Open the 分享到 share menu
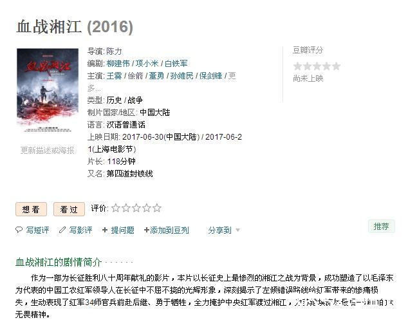The height and width of the screenshot is (327, 408). (x=219, y=230)
